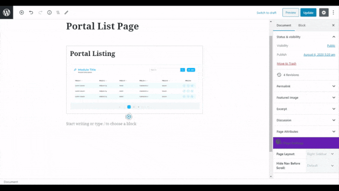The width and height of the screenshot is (339, 191).
Task: Toggle the settings gear sidebar
Action: 324,12
